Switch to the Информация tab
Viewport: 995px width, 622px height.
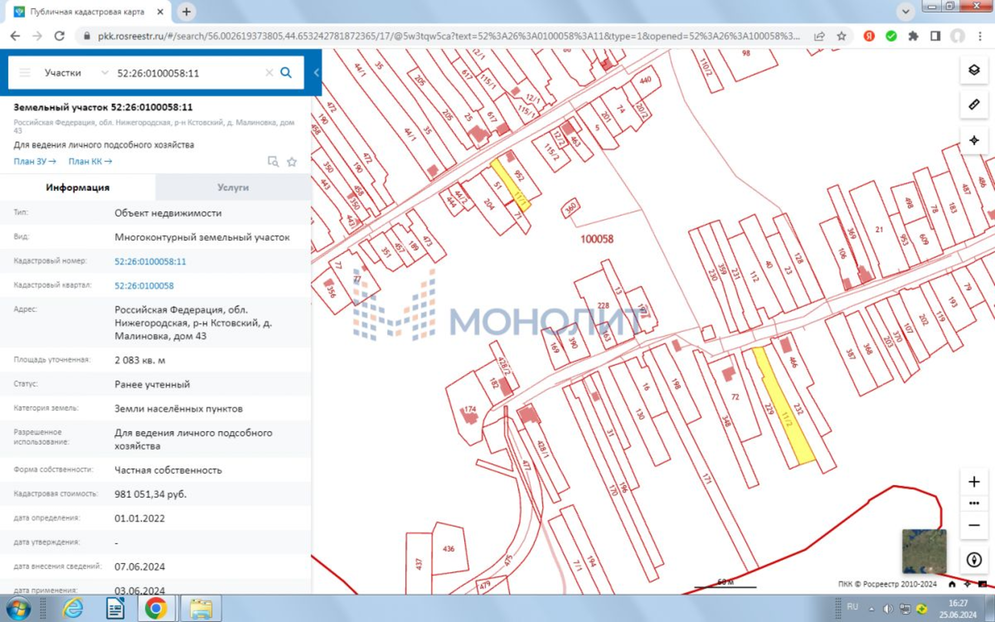(78, 188)
